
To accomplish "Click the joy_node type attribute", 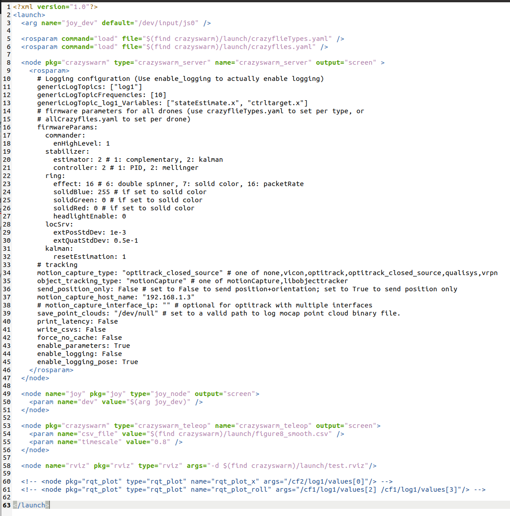I will click(x=160, y=394).
